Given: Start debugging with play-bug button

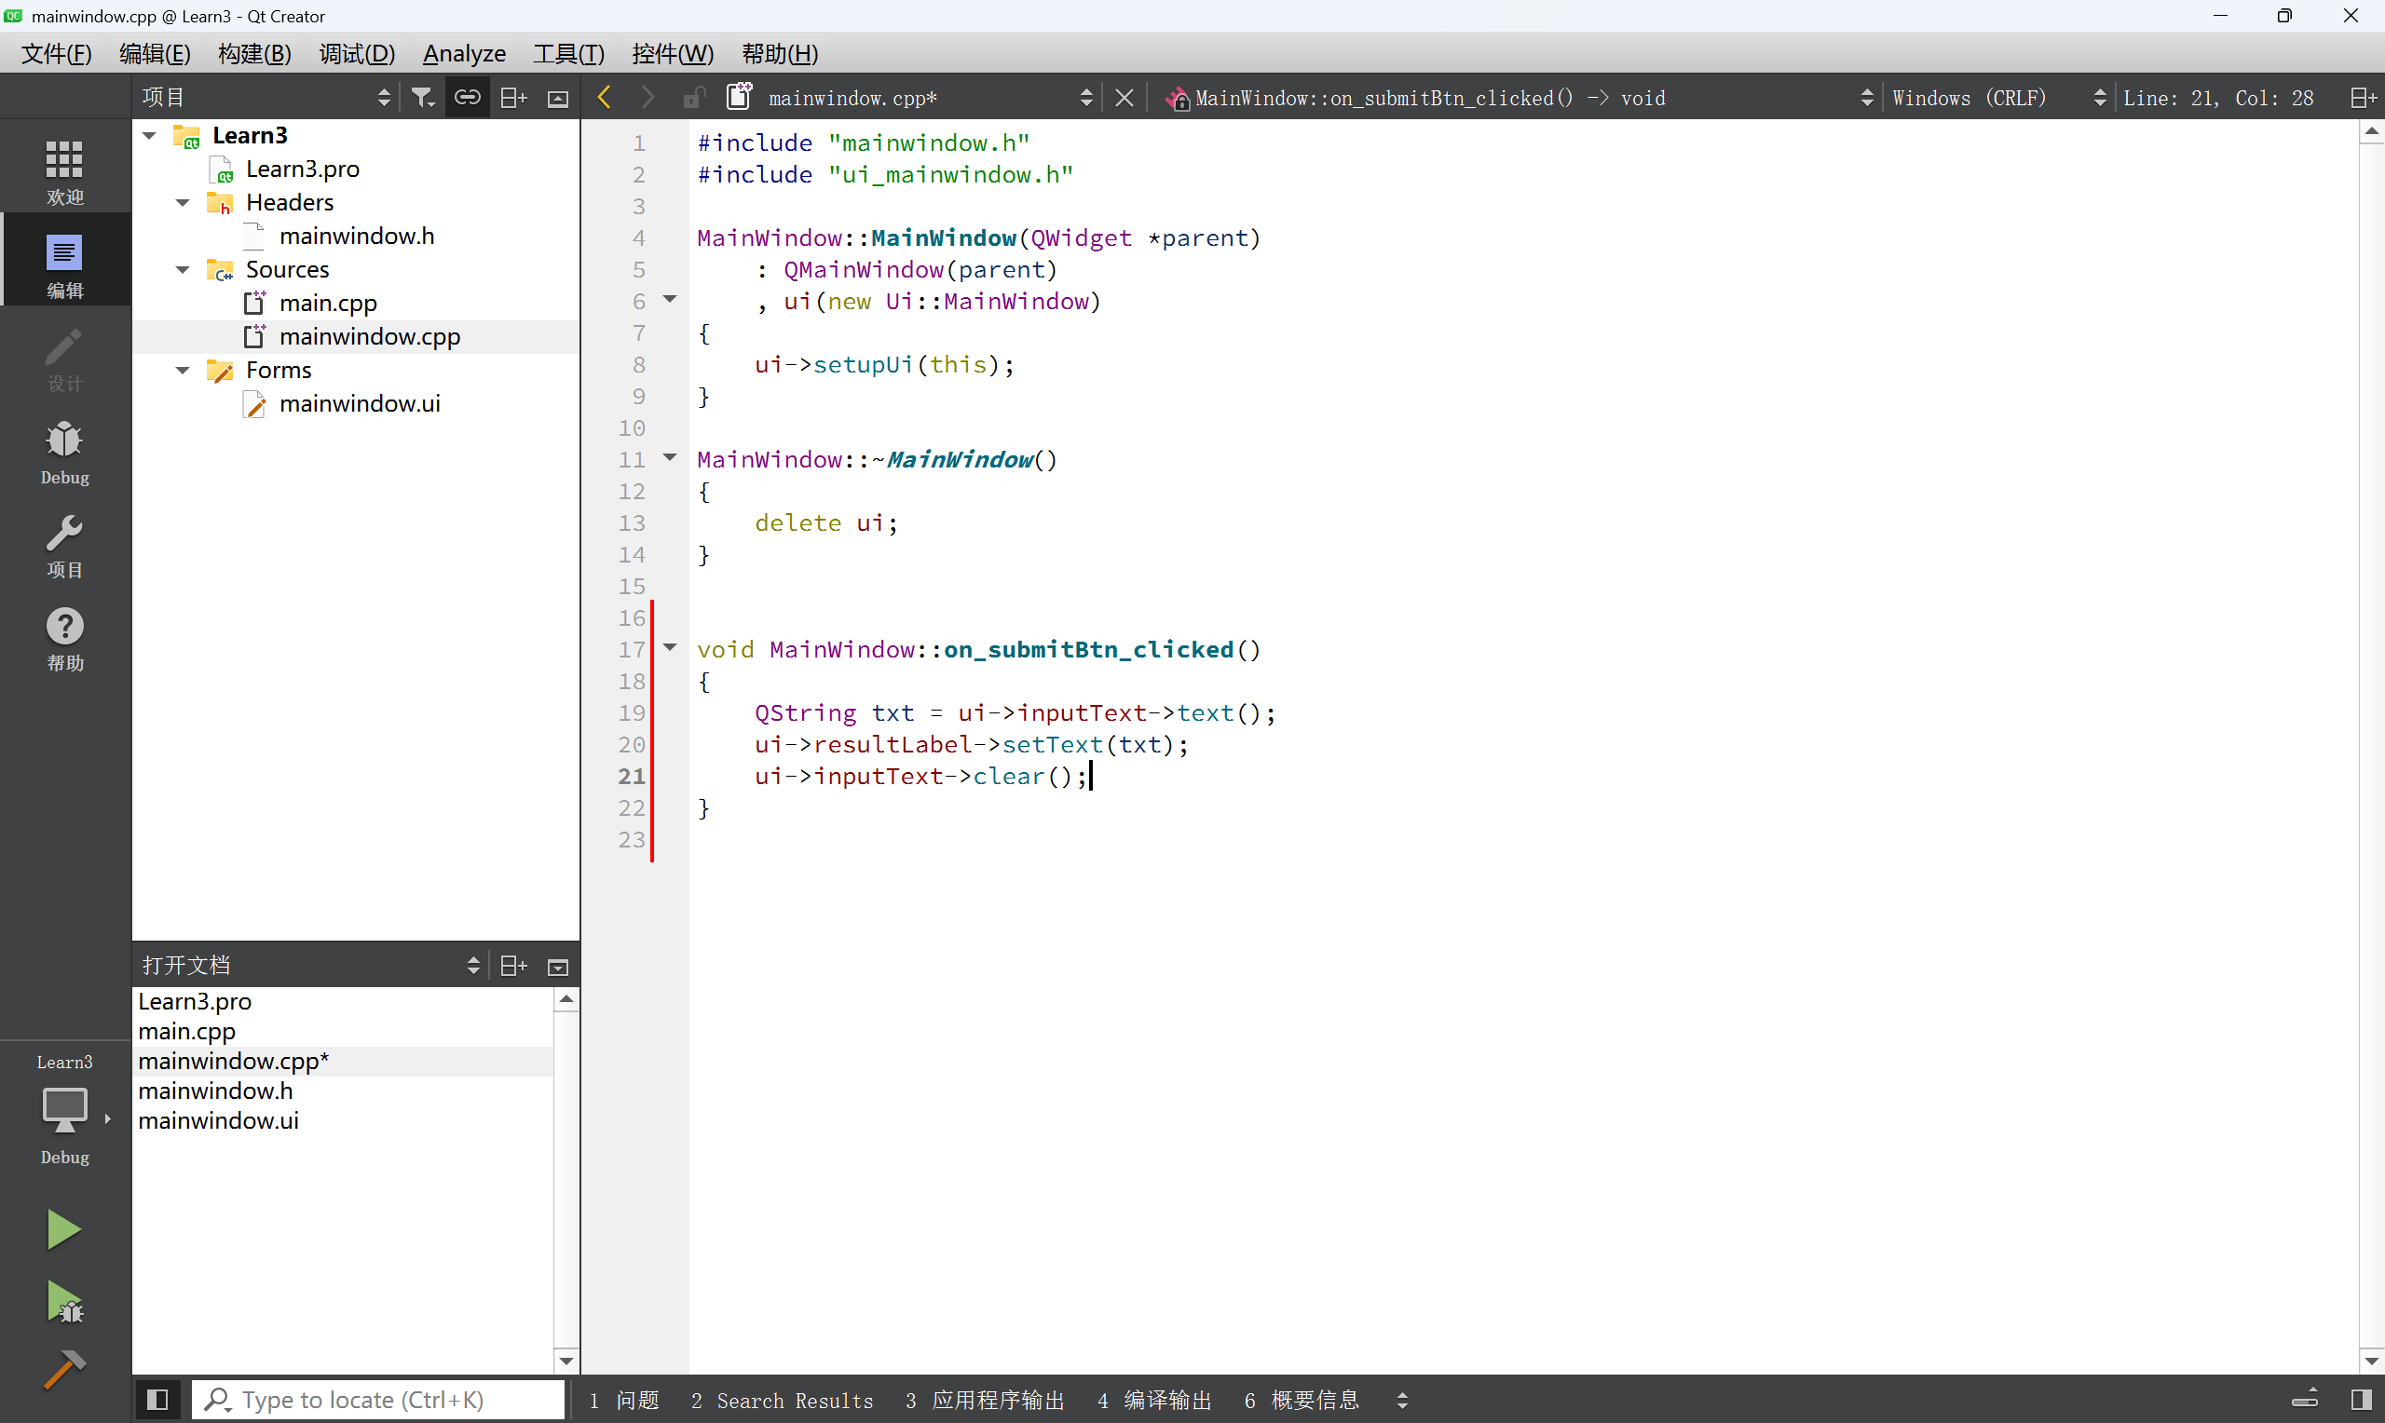Looking at the screenshot, I should click(64, 1302).
